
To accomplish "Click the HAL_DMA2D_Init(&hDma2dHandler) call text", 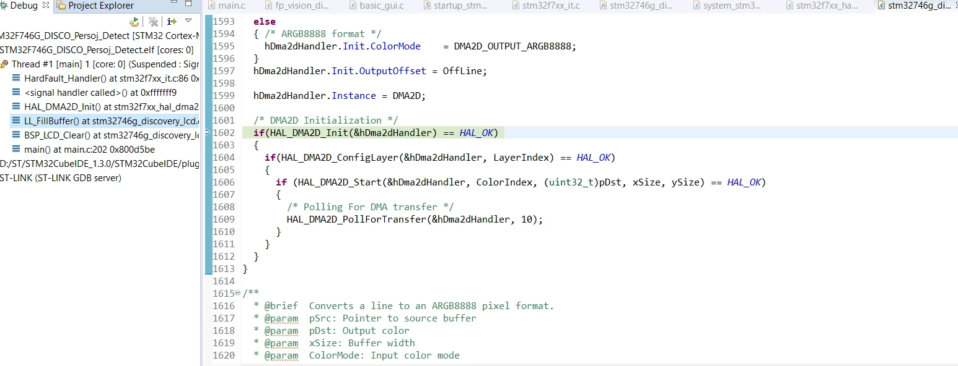I will click(x=353, y=133).
